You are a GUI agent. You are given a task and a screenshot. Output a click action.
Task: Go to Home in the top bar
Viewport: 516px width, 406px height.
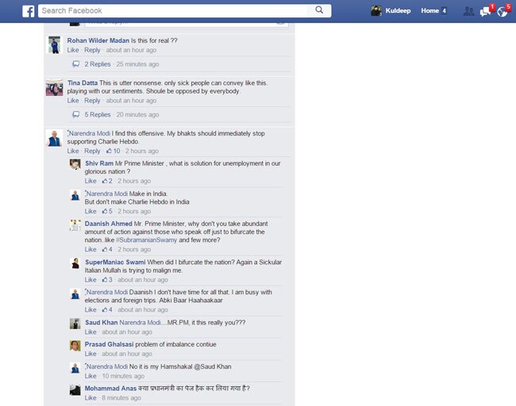click(x=429, y=11)
